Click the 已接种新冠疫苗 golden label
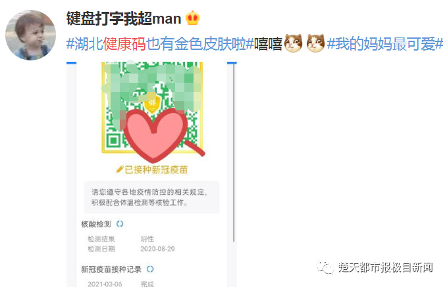This screenshot has height=287, width=447. tap(152, 169)
